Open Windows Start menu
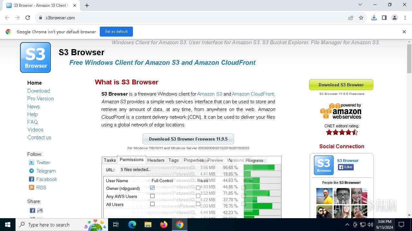This screenshot has width=412, height=231. [8, 225]
